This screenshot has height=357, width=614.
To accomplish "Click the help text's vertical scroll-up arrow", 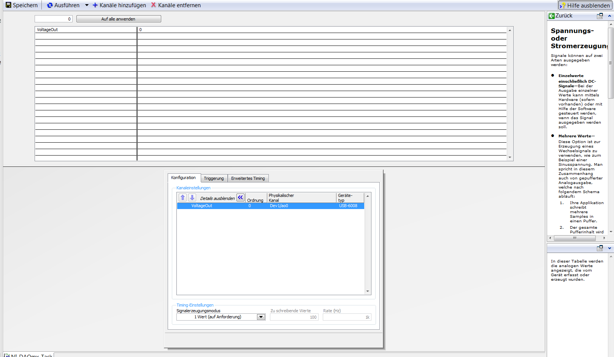I will (611, 24).
